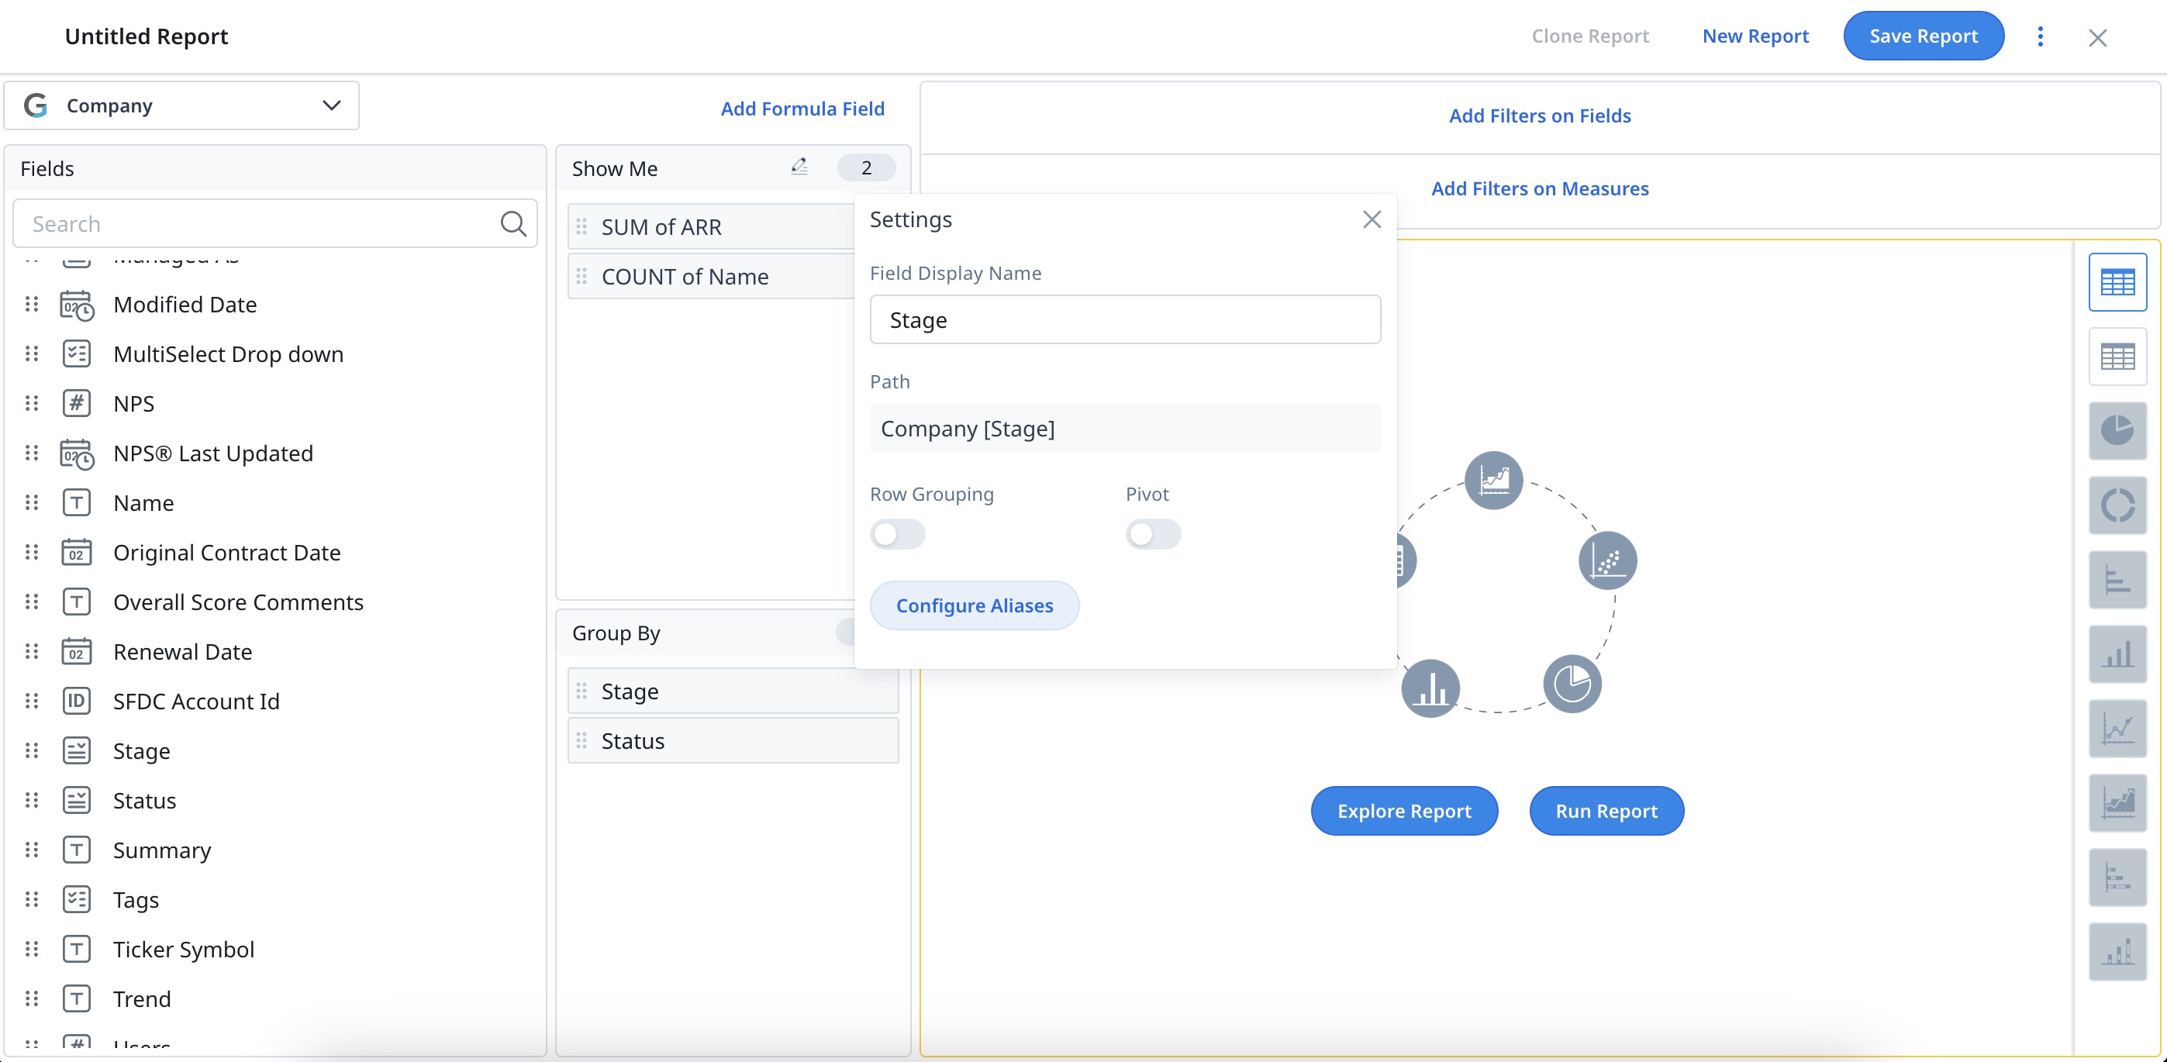Click the multiselect icon beside Tags
Viewport: 2167px width, 1062px height.
coord(77,900)
